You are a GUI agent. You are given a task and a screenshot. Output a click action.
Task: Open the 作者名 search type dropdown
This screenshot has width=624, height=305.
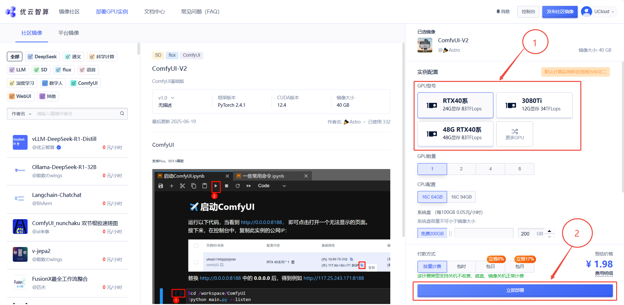(x=22, y=114)
